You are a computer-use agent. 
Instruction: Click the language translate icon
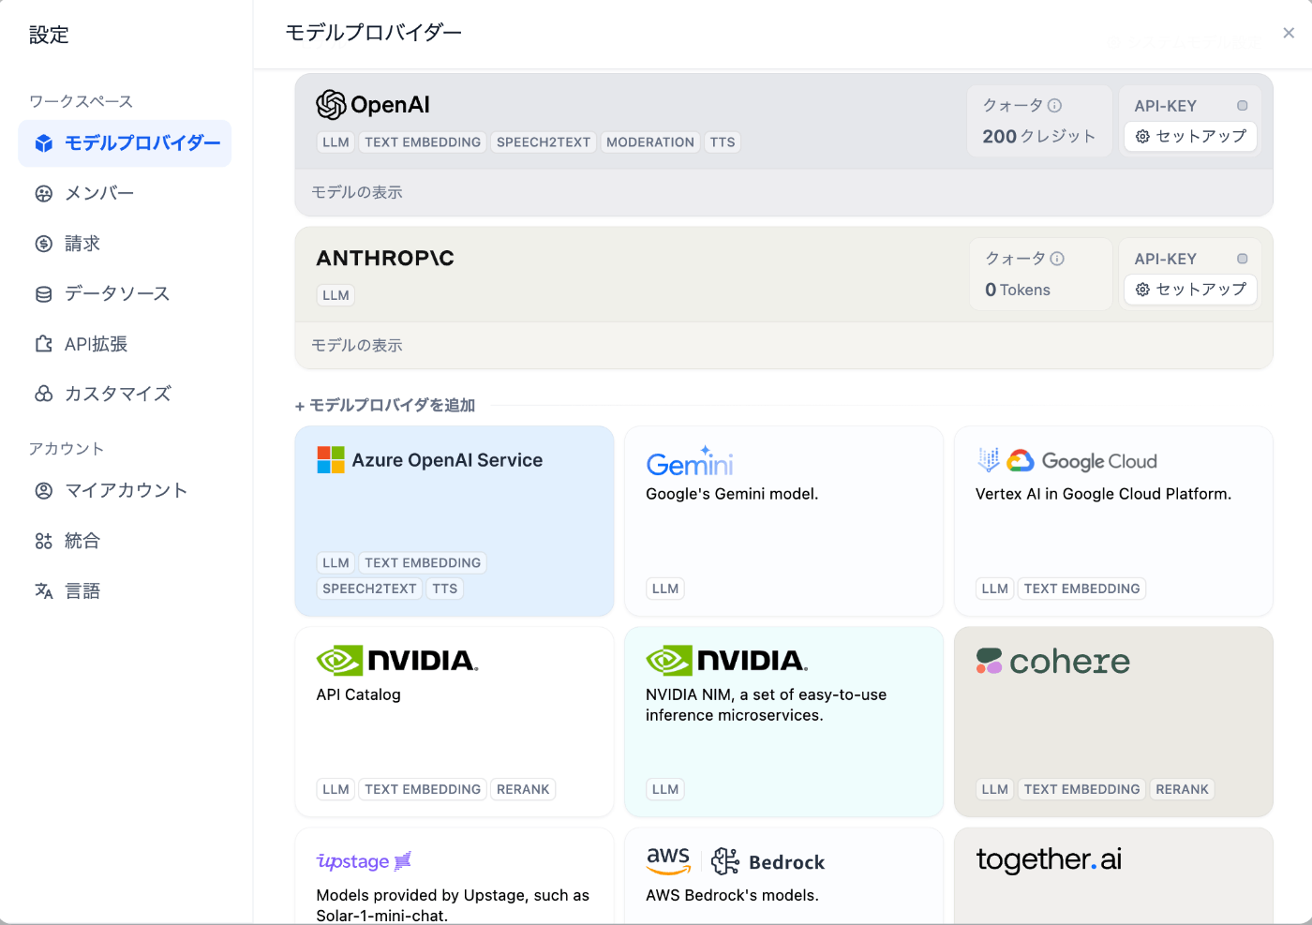click(44, 591)
